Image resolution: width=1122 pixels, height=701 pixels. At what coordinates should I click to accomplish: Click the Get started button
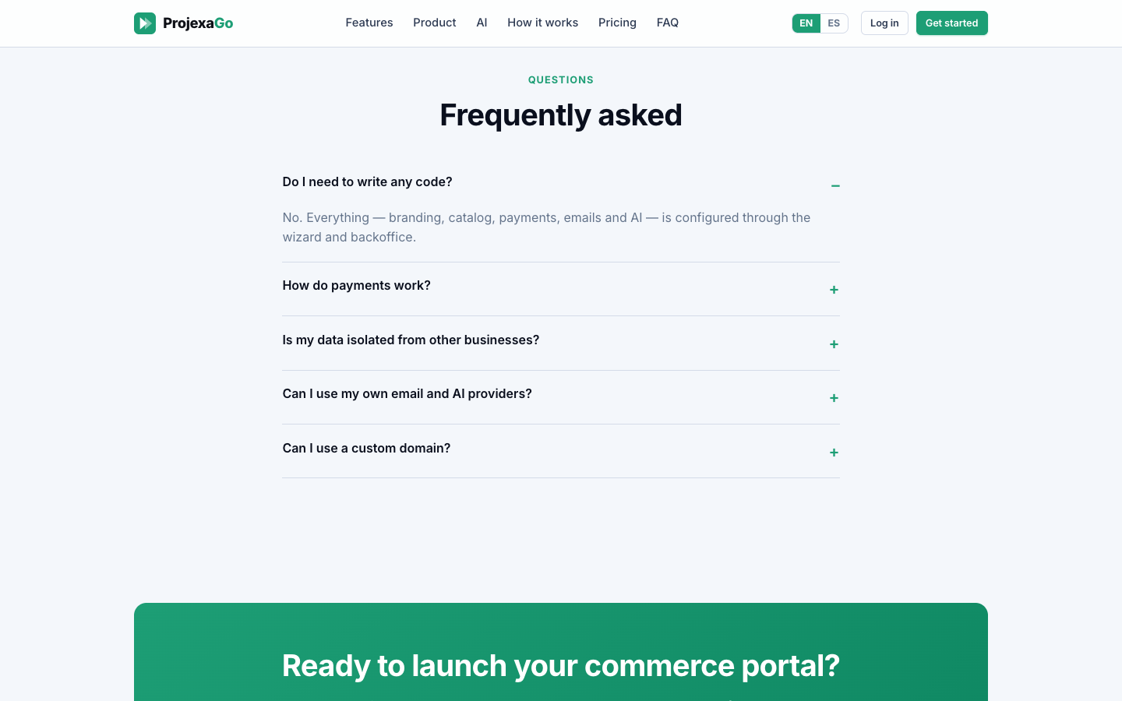[x=952, y=23]
